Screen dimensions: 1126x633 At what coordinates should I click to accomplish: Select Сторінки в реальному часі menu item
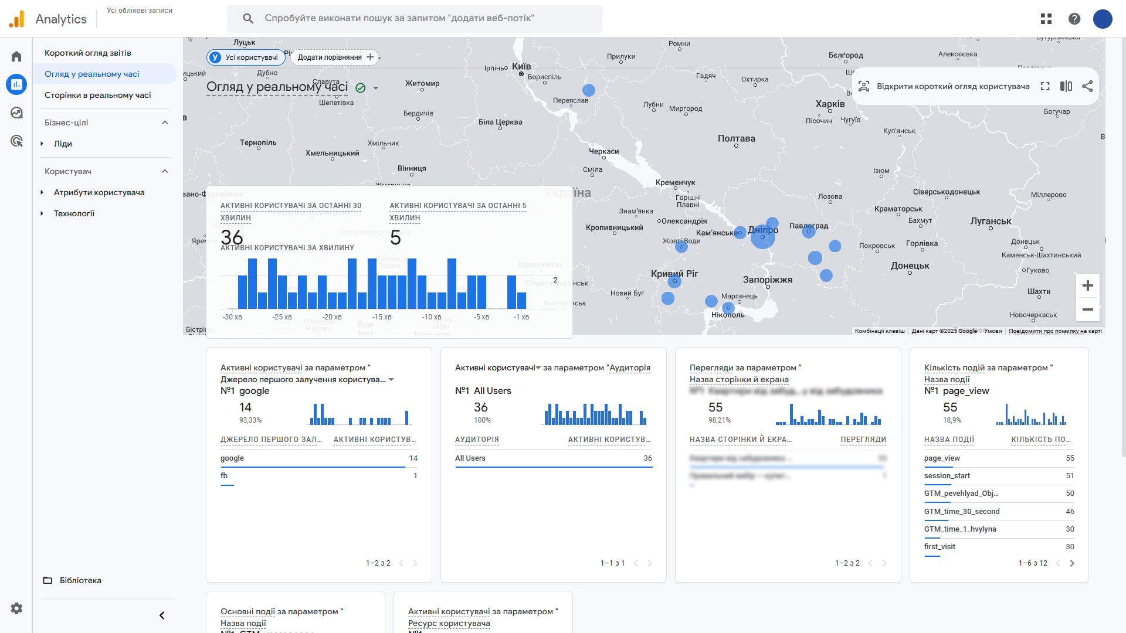click(98, 95)
